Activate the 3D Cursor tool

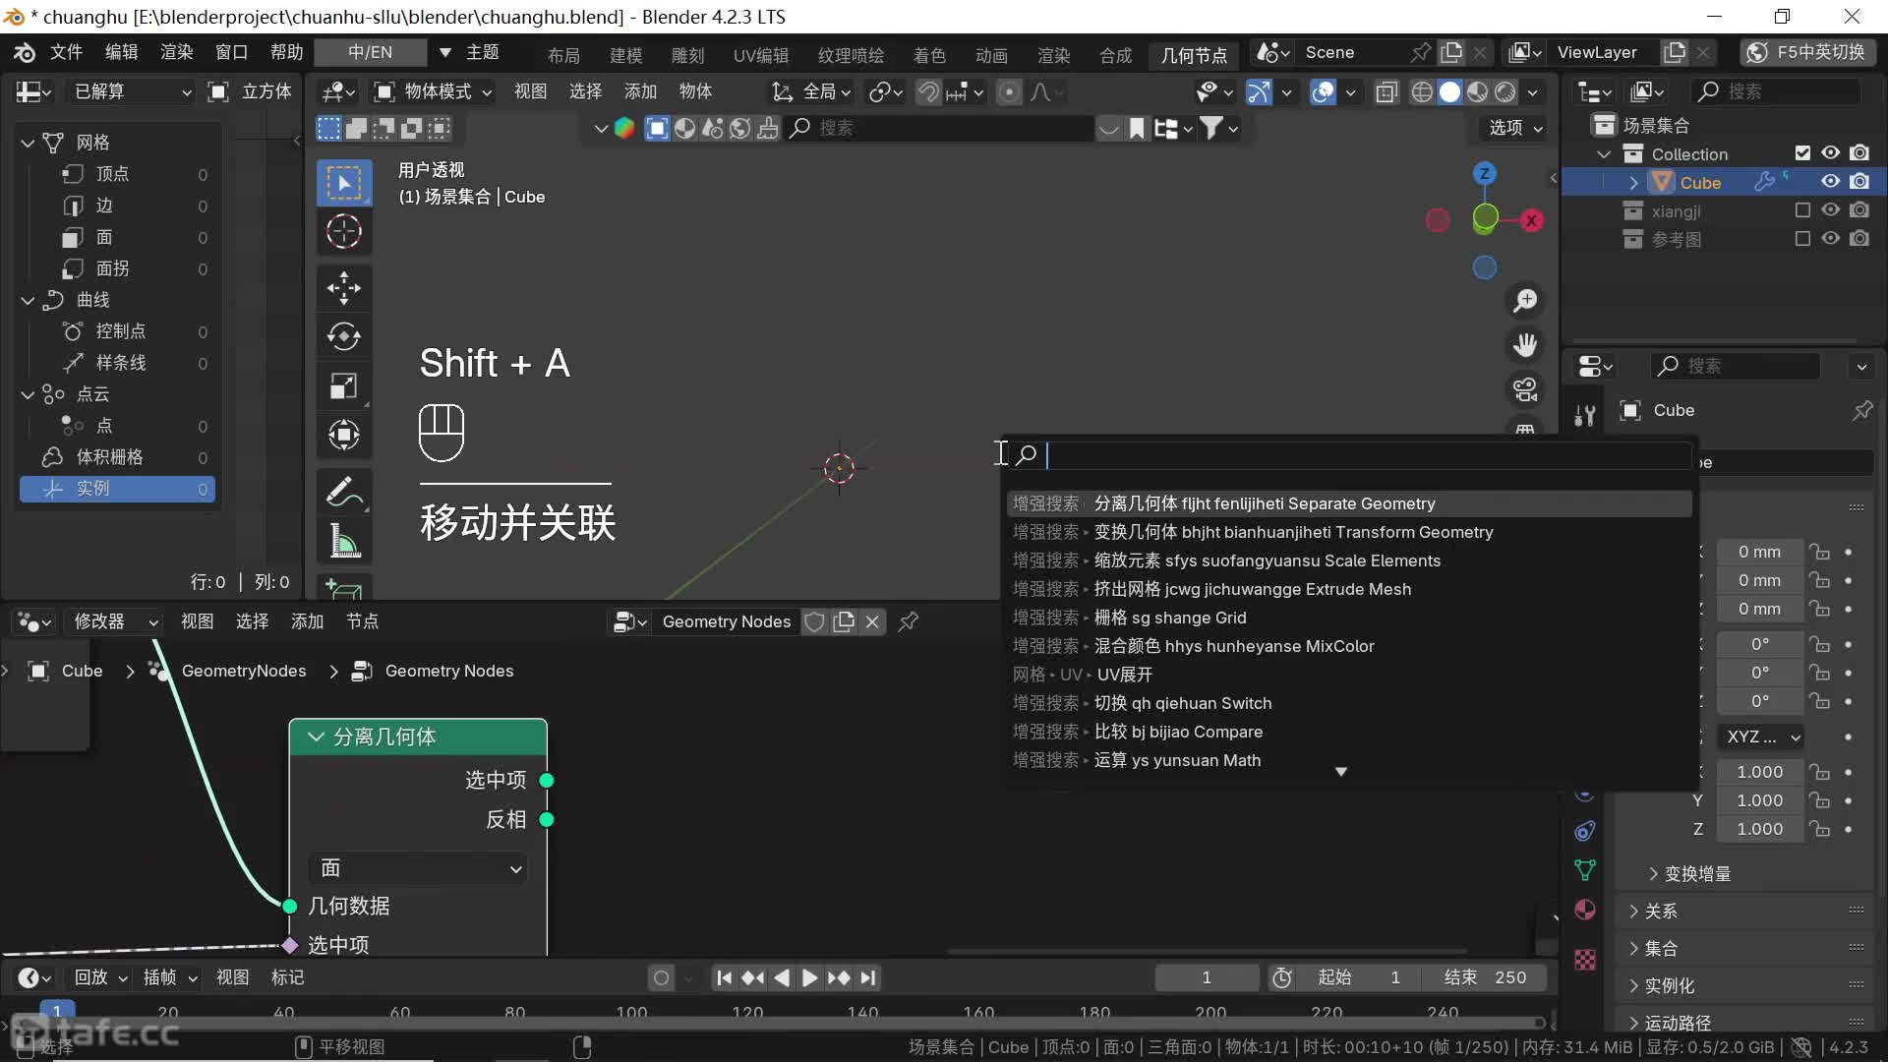(343, 231)
